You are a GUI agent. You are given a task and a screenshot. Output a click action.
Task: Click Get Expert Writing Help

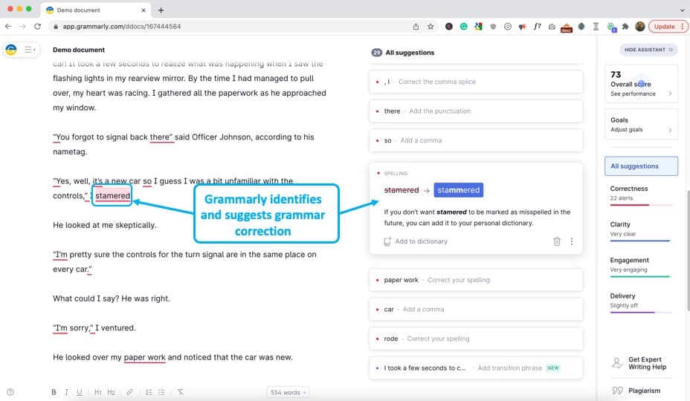pyautogui.click(x=639, y=363)
